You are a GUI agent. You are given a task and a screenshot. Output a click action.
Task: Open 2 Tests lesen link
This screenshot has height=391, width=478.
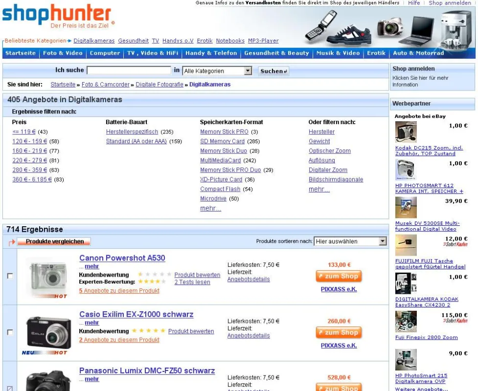point(192,282)
